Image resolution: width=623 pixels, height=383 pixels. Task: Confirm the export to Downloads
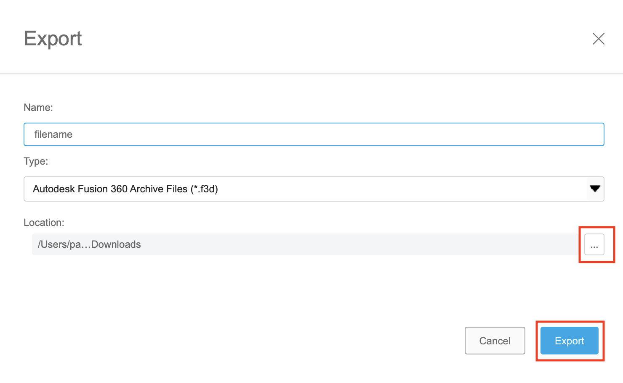pos(569,341)
